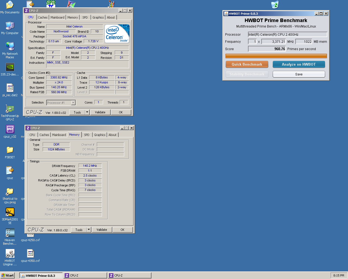Image resolution: width=348 pixels, height=279 pixels.
Task: Click the DRAM Frequency 140.2 MHz value
Action: click(x=90, y=166)
